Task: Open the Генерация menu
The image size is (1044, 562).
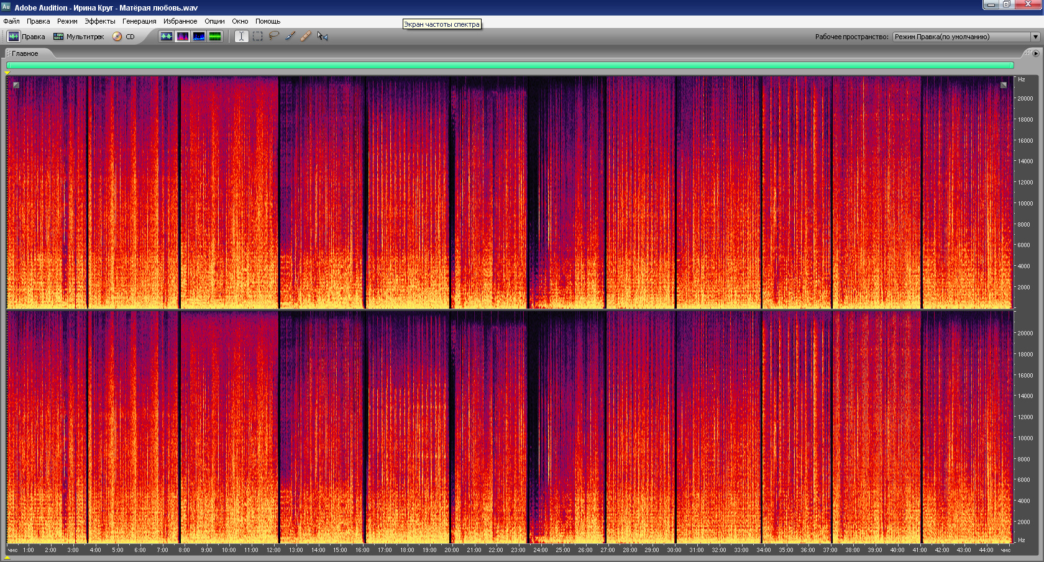Action: 139,21
